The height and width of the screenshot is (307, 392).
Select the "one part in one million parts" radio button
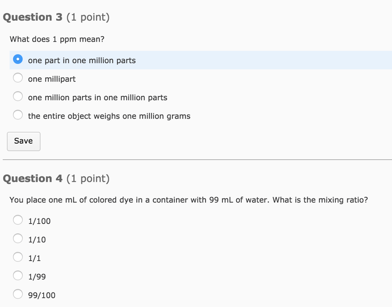(x=18, y=59)
